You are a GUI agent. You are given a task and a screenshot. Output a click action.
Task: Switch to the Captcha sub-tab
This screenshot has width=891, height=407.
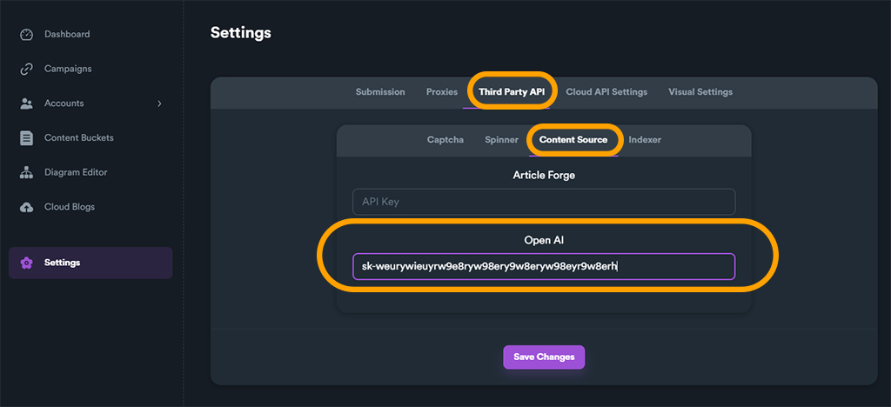[445, 140]
